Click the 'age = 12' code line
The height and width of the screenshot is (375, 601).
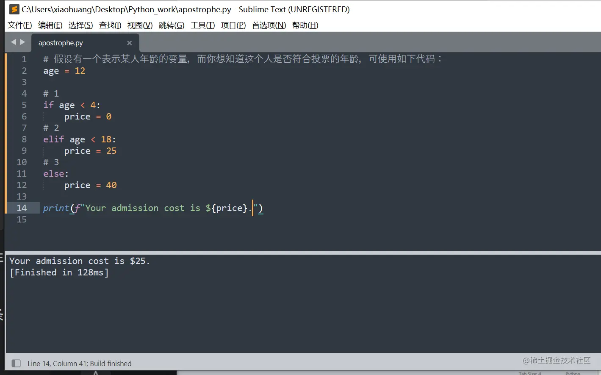(x=64, y=71)
